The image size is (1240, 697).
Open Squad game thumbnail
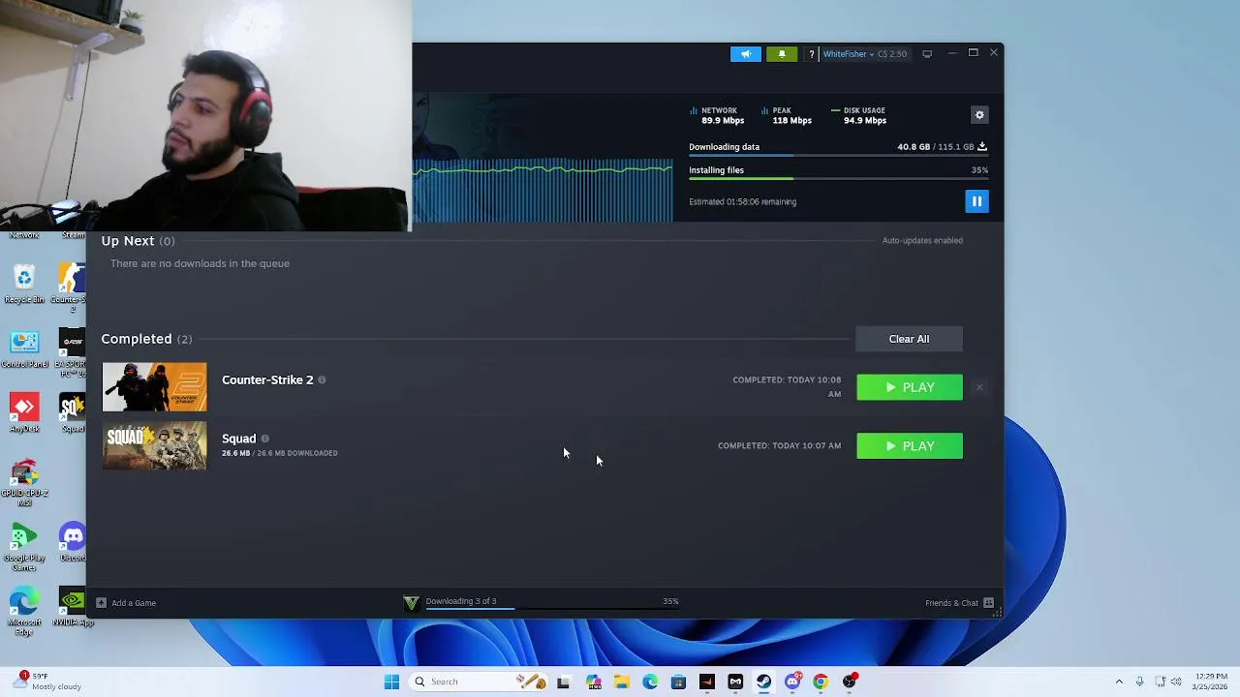[154, 445]
